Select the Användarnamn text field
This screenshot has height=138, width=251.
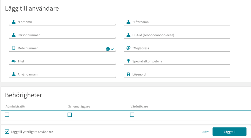click(62, 74)
